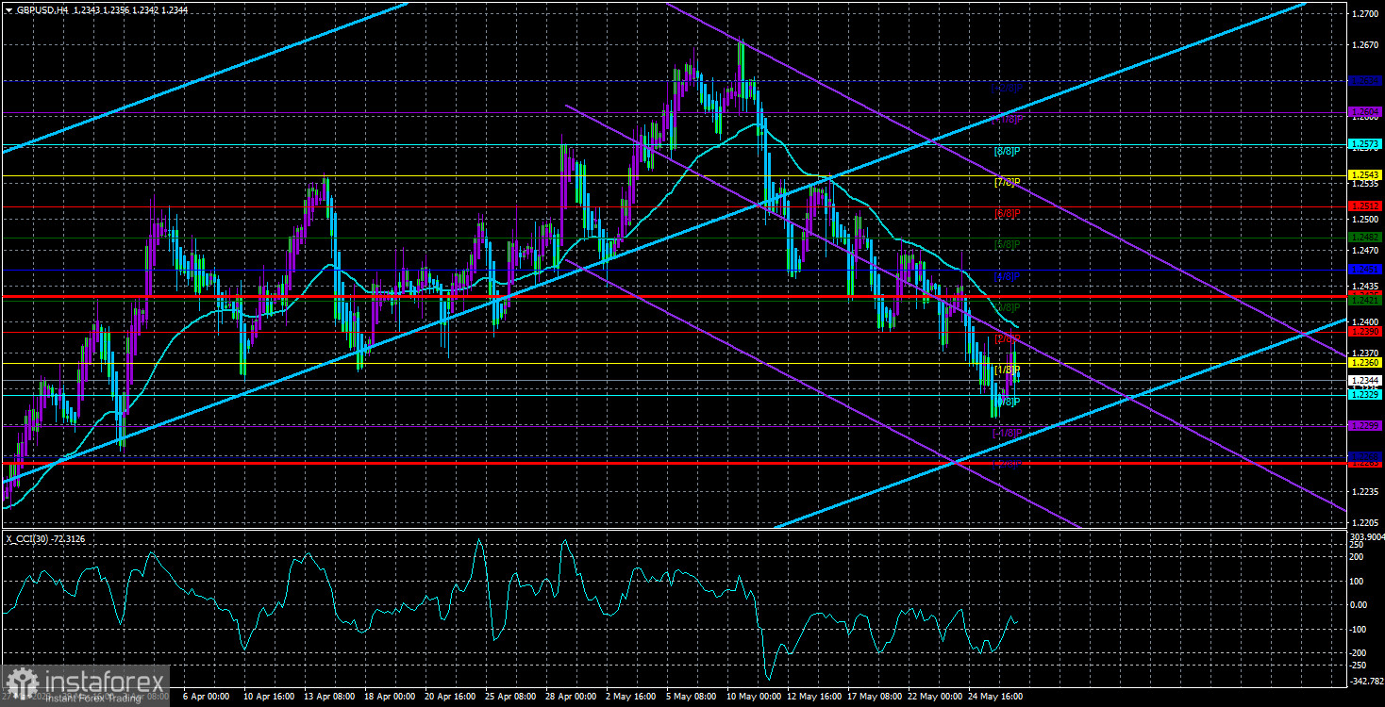
Task: Select the 1.2360 yellow price tag
Action: [x=1365, y=363]
